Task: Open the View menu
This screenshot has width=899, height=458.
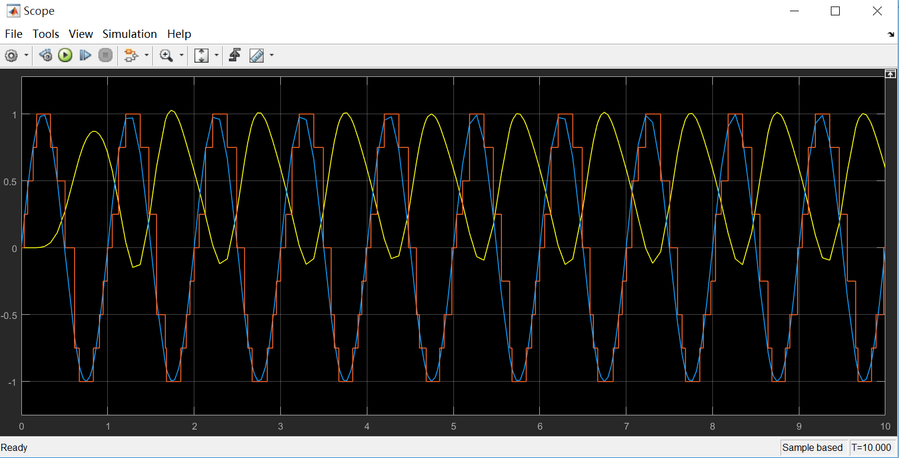Action: (81, 34)
